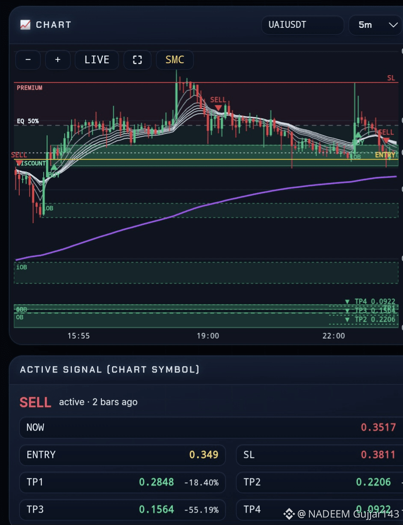
Task: Click the TP1 percentage -18.40%
Action: click(x=201, y=483)
